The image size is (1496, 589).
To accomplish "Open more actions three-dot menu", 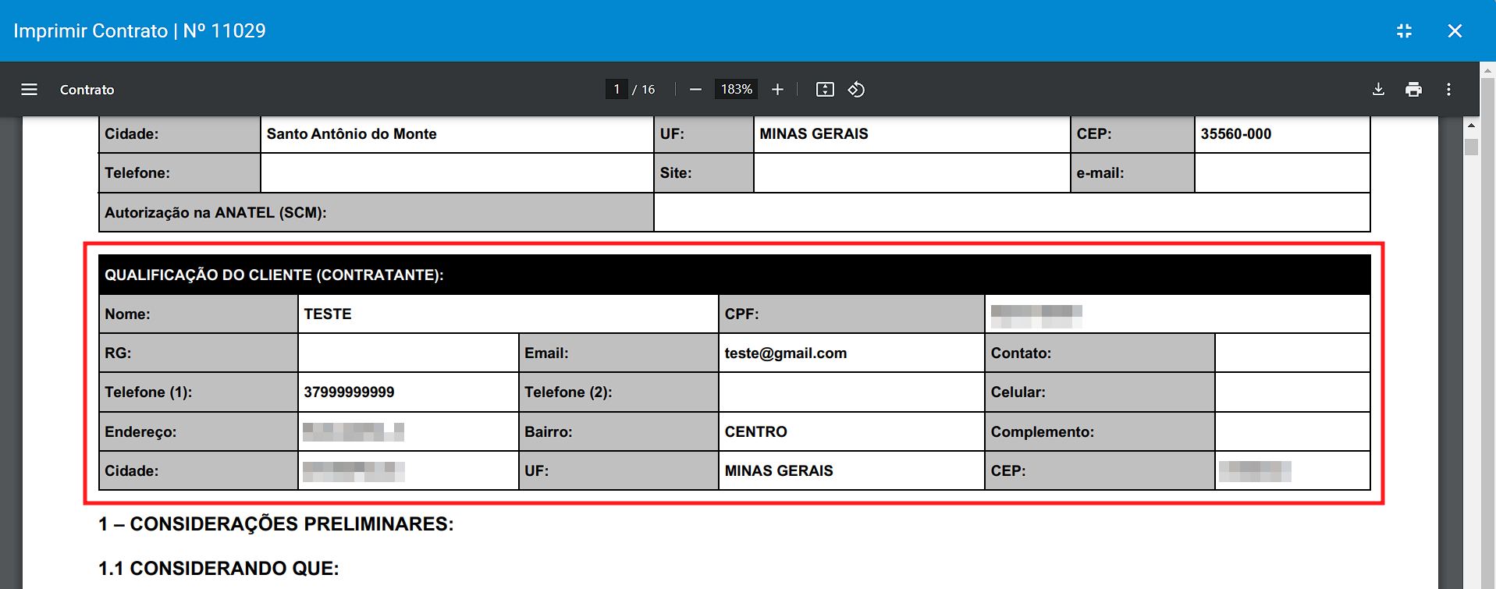I will pos(1448,90).
